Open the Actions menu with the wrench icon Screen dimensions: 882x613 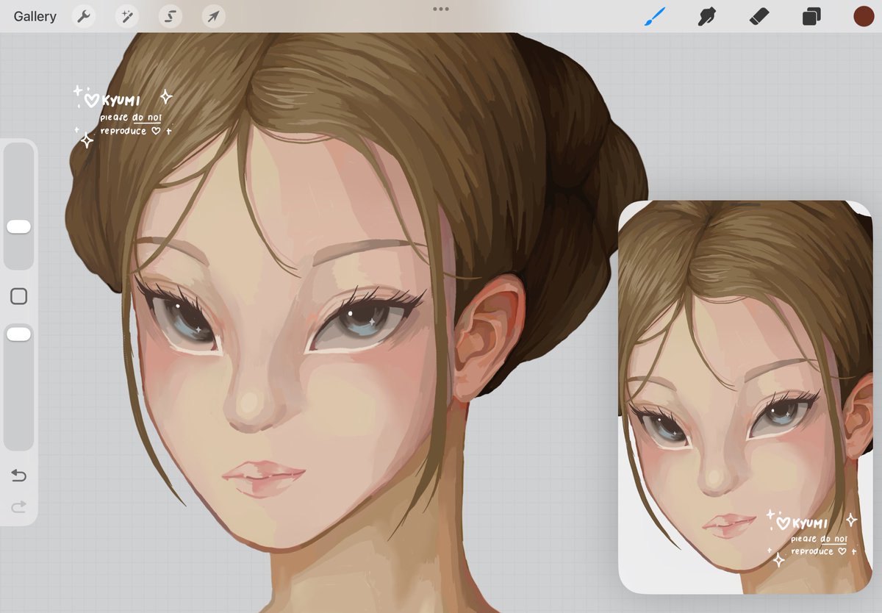pos(83,16)
